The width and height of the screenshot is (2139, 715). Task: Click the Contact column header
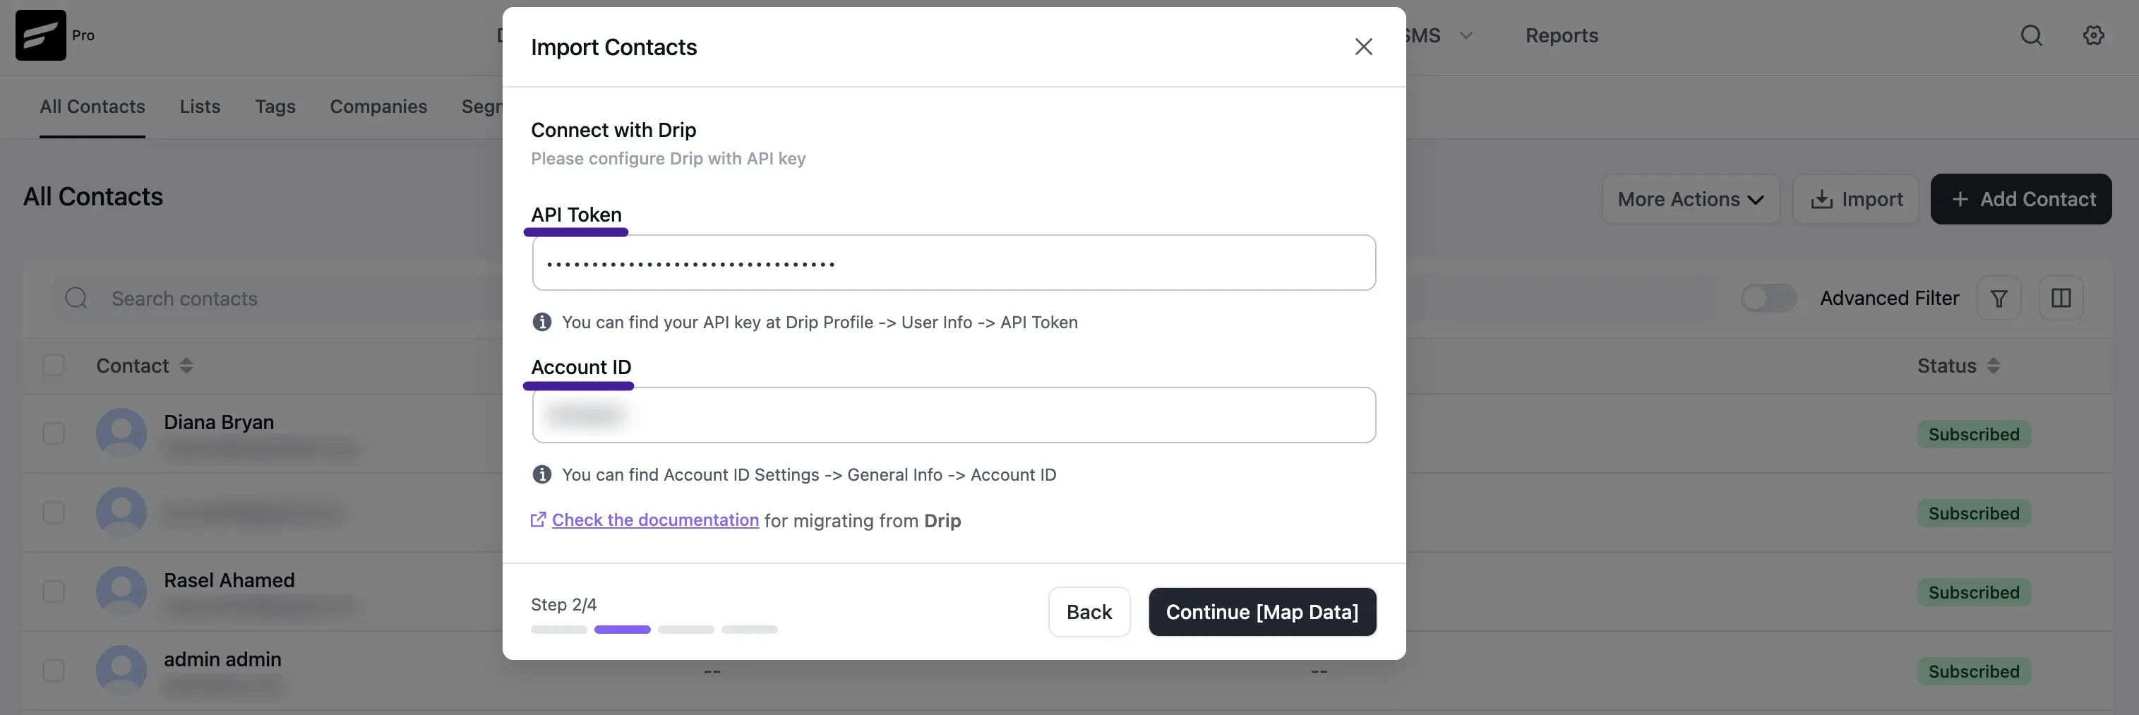pos(132,366)
